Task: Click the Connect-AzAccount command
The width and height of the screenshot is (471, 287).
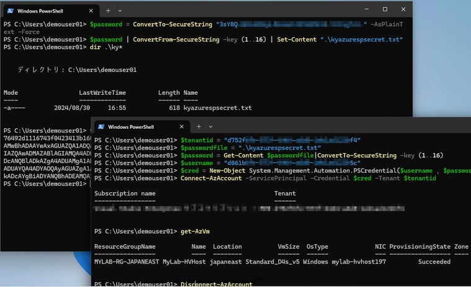Action: [211, 178]
